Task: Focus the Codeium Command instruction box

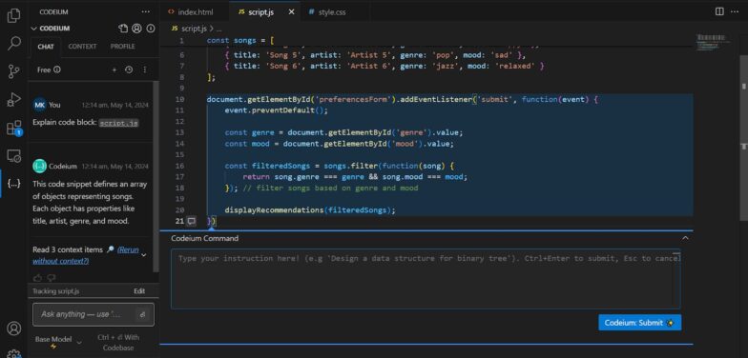Action: click(x=426, y=278)
